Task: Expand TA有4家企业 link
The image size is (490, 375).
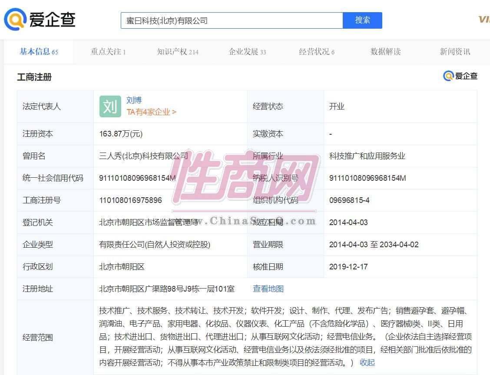Action: click(151, 112)
